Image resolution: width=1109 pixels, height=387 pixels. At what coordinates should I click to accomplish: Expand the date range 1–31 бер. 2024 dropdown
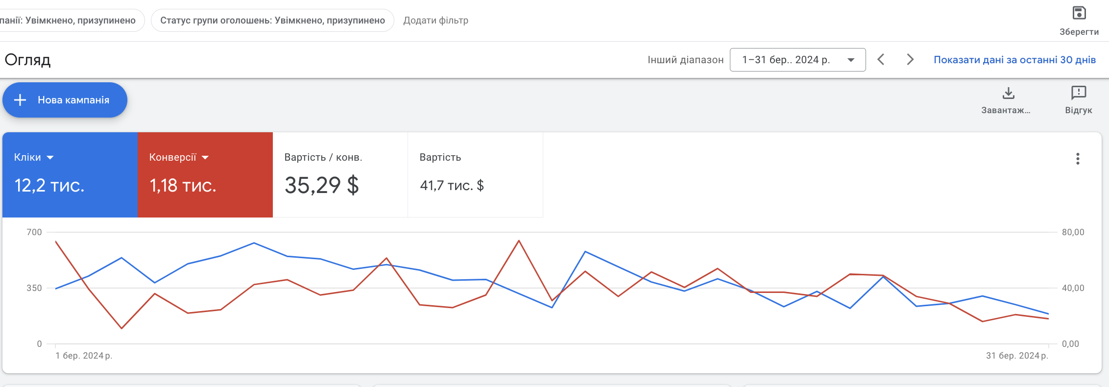pos(797,60)
